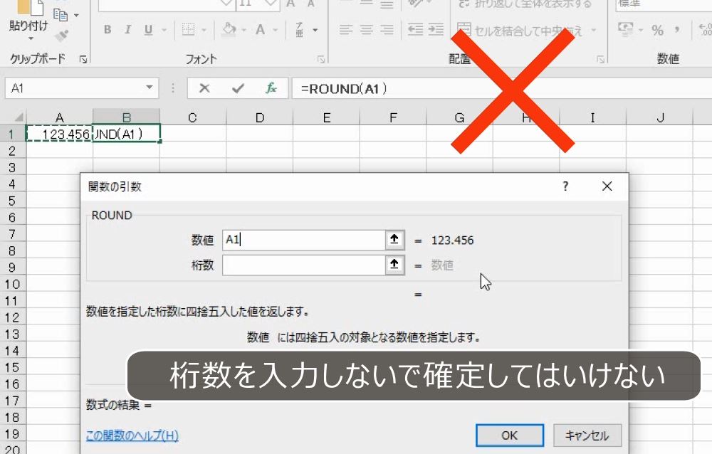Select row 2 header
The height and width of the screenshot is (454, 712).
12,151
